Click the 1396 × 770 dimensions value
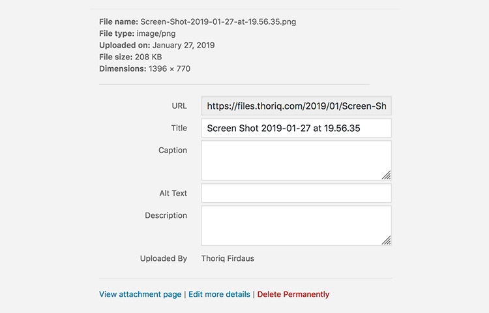489x313 pixels. [170, 68]
